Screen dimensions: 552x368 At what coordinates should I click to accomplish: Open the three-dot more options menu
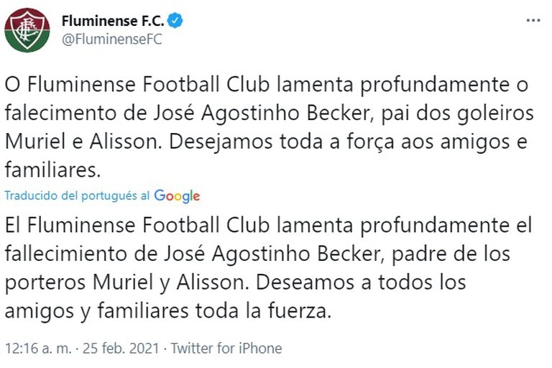533,20
